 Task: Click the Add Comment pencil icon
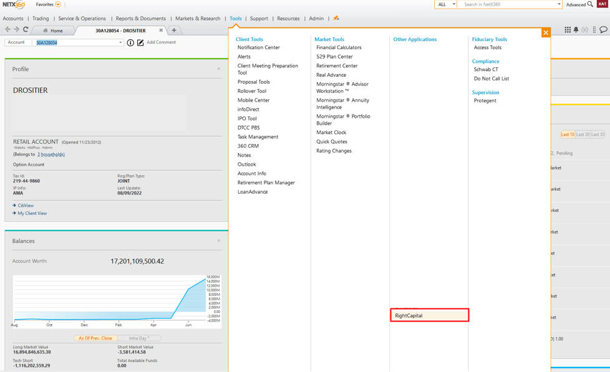(x=140, y=43)
